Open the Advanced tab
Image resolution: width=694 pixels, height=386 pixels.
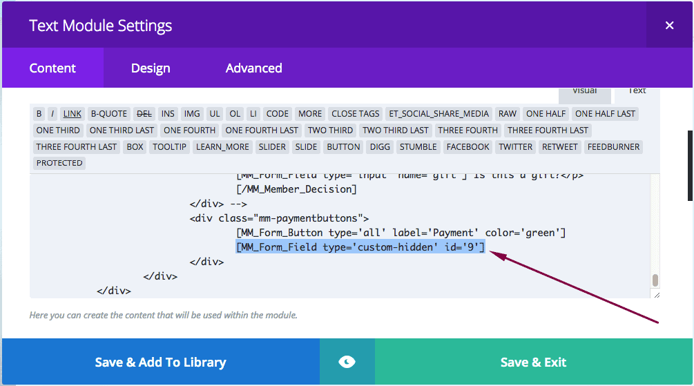[253, 68]
